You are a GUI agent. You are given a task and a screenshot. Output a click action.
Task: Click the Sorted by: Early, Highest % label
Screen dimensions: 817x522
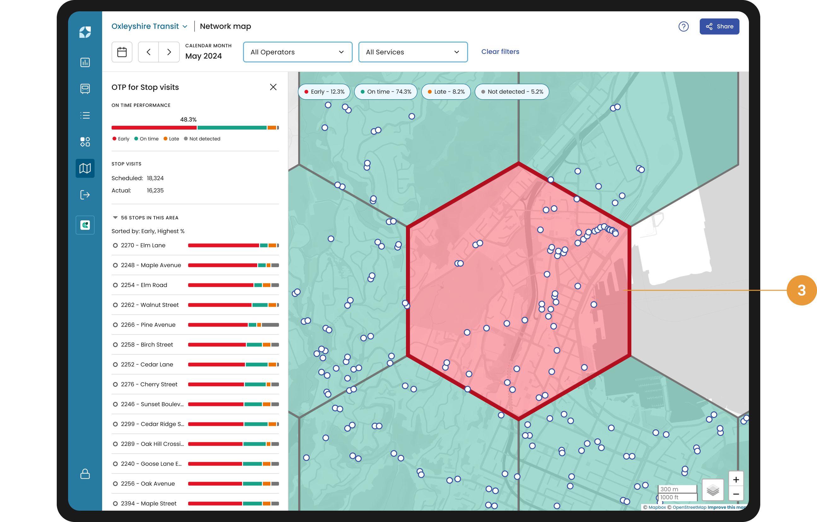click(148, 231)
